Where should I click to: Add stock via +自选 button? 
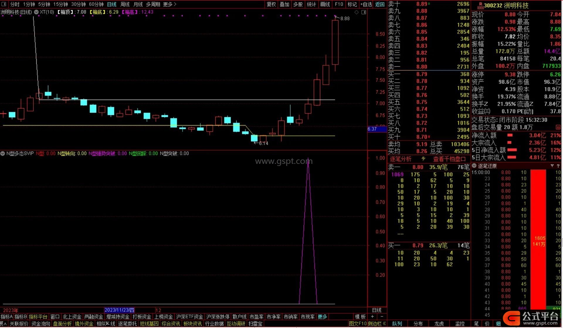(x=366, y=4)
